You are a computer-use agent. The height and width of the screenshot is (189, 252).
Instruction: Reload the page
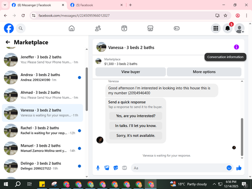(23, 16)
